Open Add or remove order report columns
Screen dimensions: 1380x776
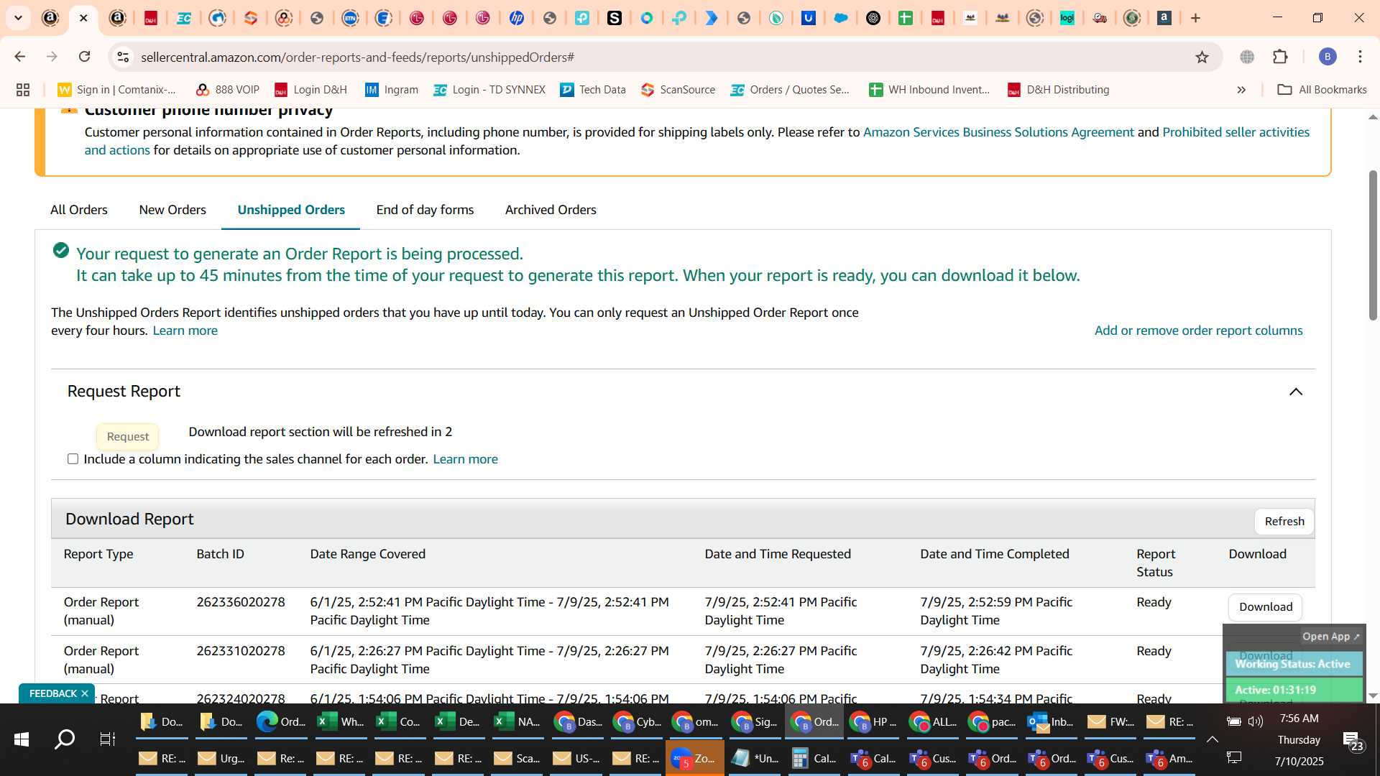point(1198,331)
